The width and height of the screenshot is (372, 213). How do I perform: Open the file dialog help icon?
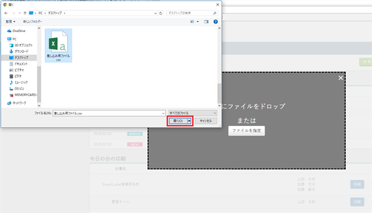click(215, 22)
